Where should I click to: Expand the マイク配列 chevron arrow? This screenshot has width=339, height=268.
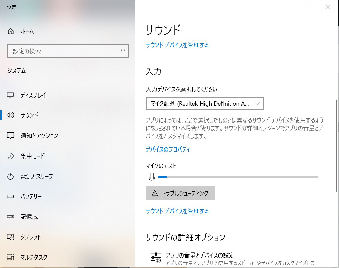click(257, 104)
